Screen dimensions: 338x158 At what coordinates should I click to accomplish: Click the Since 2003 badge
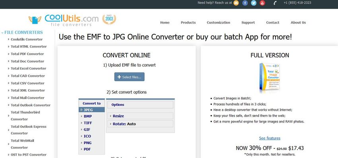click(x=109, y=20)
